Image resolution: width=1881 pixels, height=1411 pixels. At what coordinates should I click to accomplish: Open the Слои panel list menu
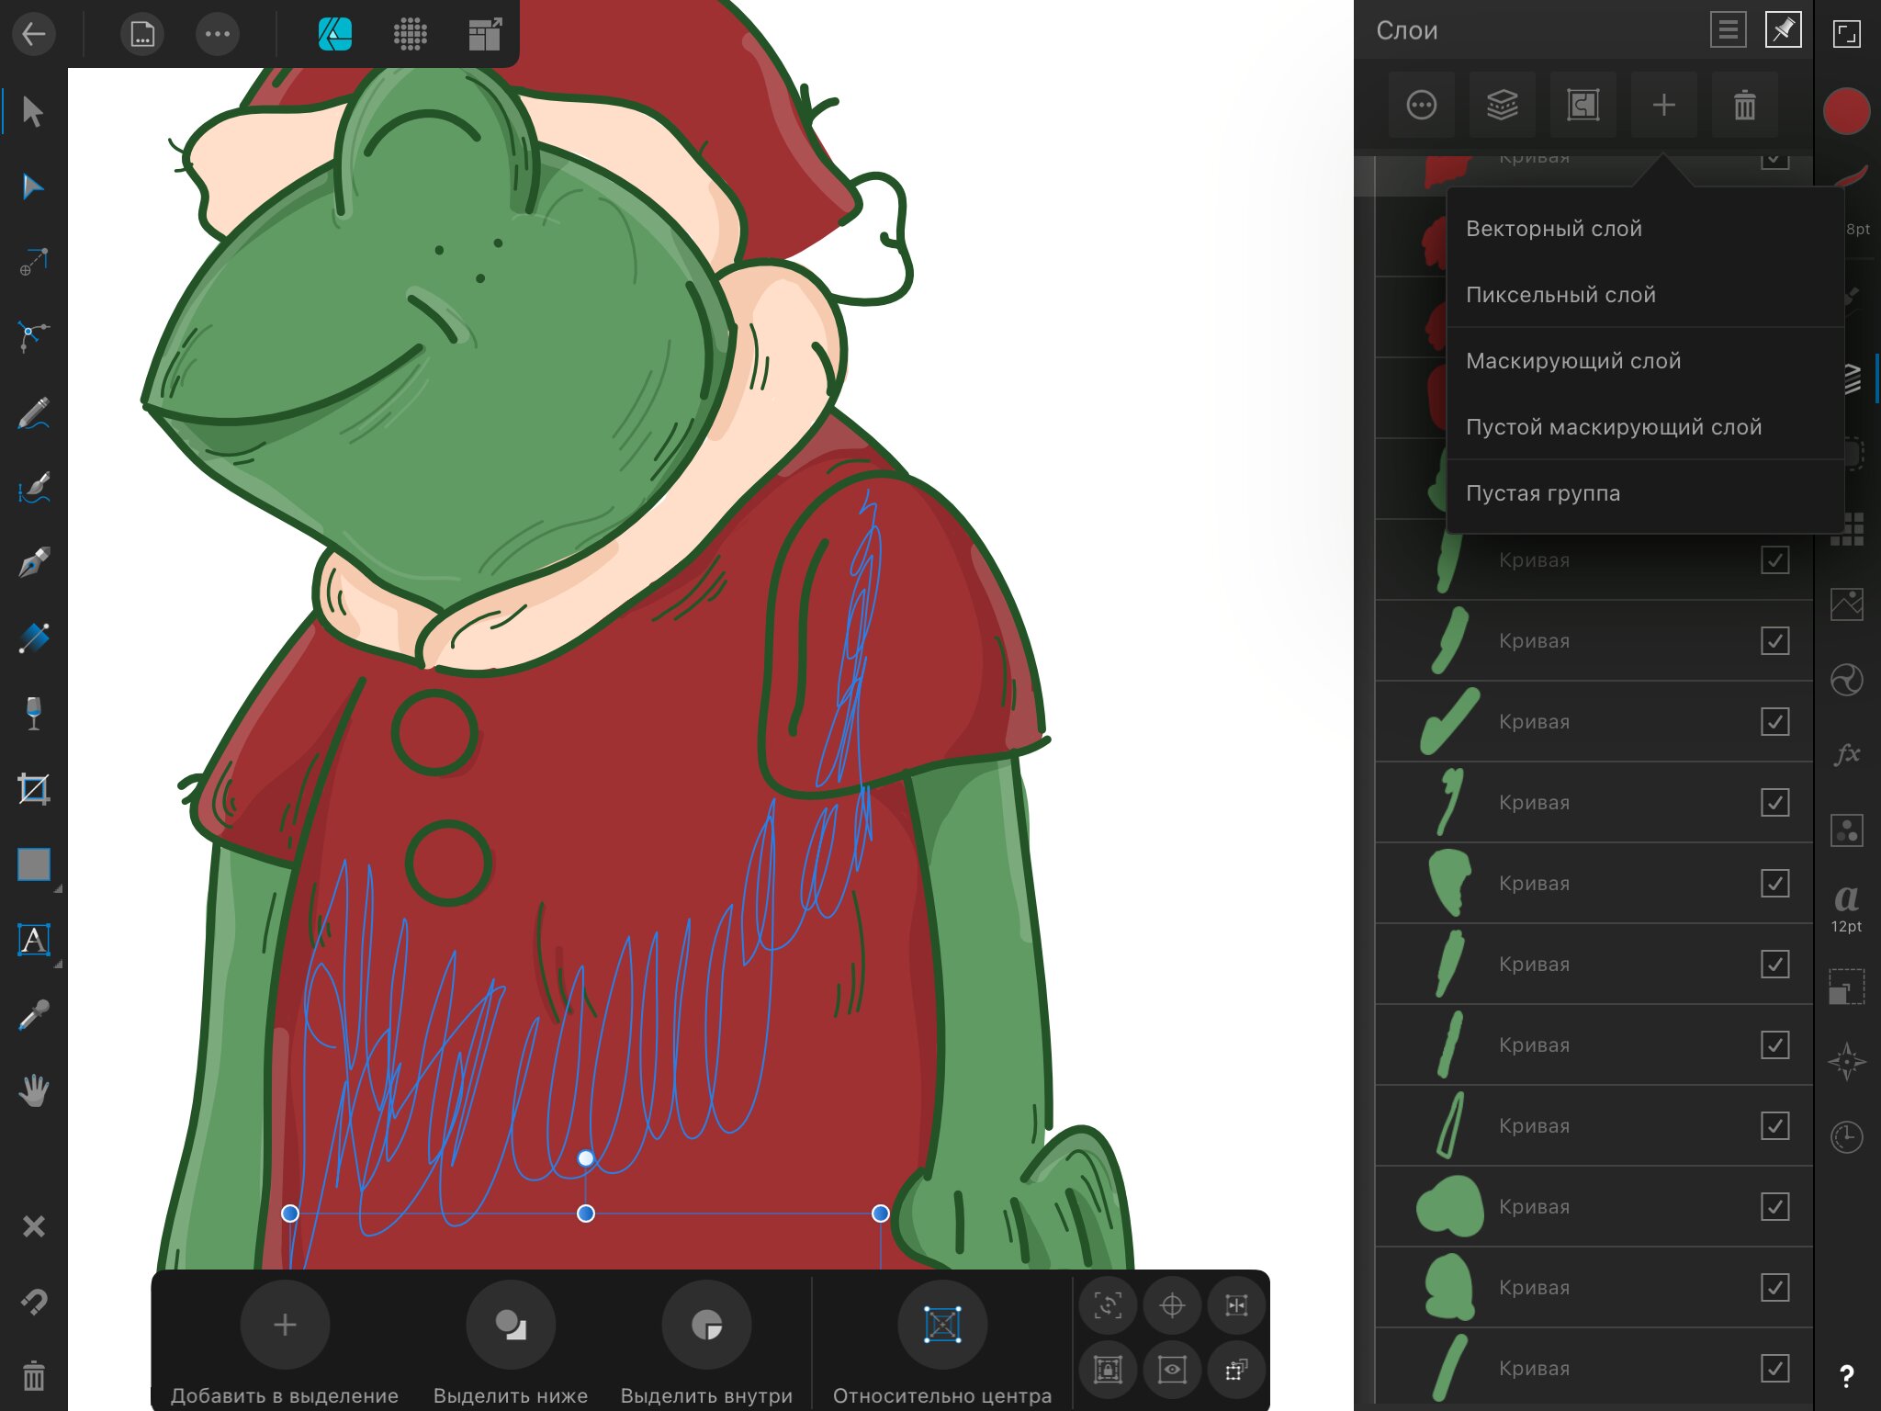pyautogui.click(x=1728, y=30)
